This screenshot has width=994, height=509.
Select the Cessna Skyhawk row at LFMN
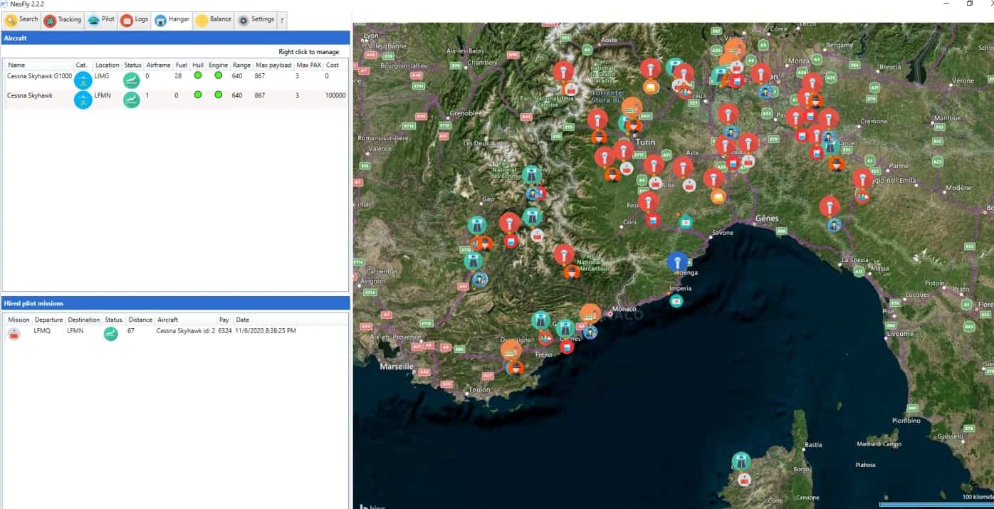pos(31,95)
